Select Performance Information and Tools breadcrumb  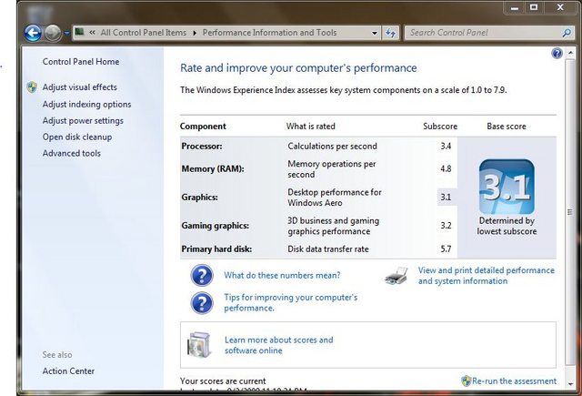[x=269, y=33]
